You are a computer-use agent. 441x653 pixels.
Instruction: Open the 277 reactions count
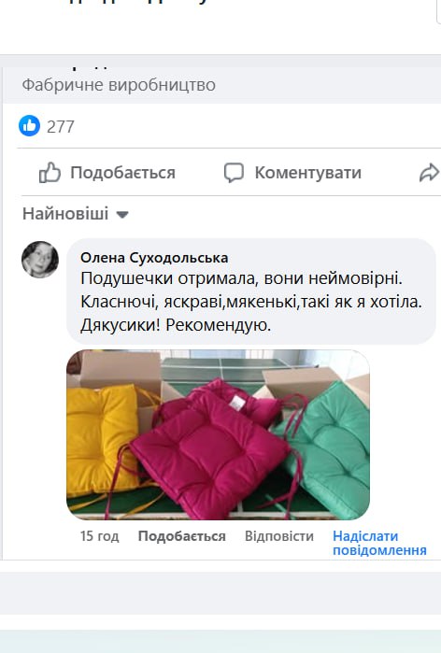point(61,127)
